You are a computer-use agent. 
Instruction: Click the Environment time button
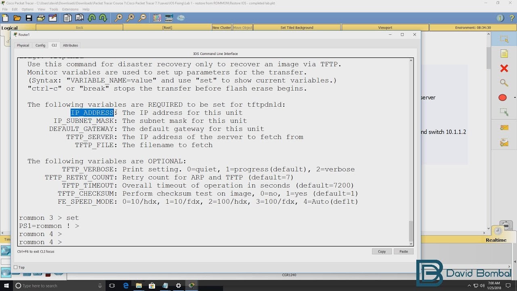click(x=473, y=27)
